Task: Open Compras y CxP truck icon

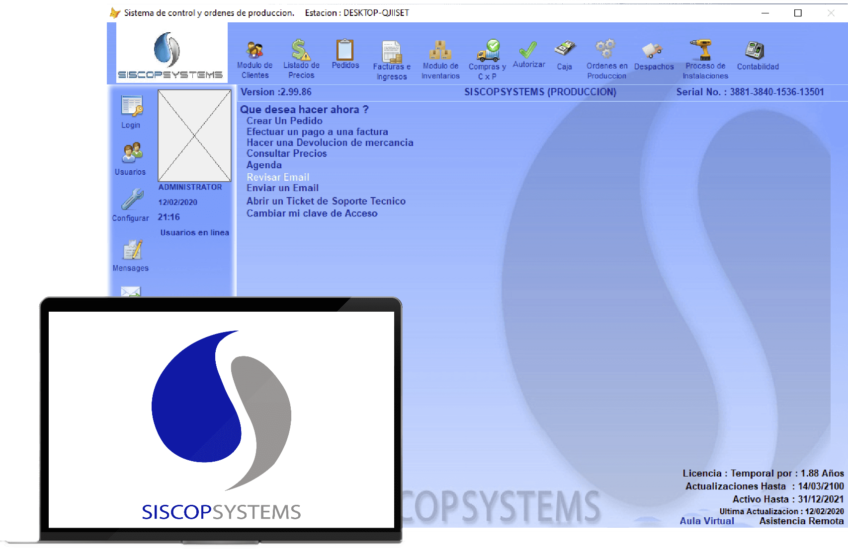Action: pyautogui.click(x=487, y=50)
